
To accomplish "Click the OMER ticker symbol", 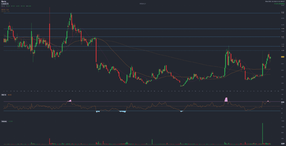I will tap(5, 4).
